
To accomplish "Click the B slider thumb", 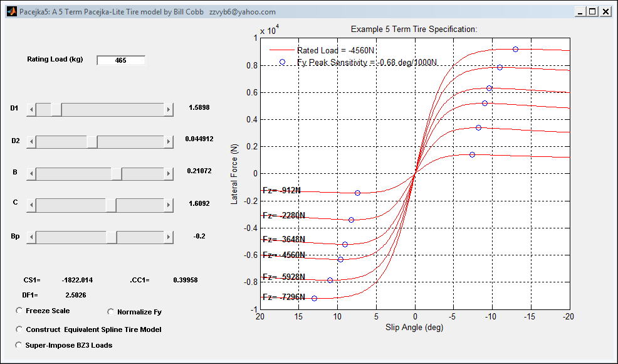I will point(117,174).
